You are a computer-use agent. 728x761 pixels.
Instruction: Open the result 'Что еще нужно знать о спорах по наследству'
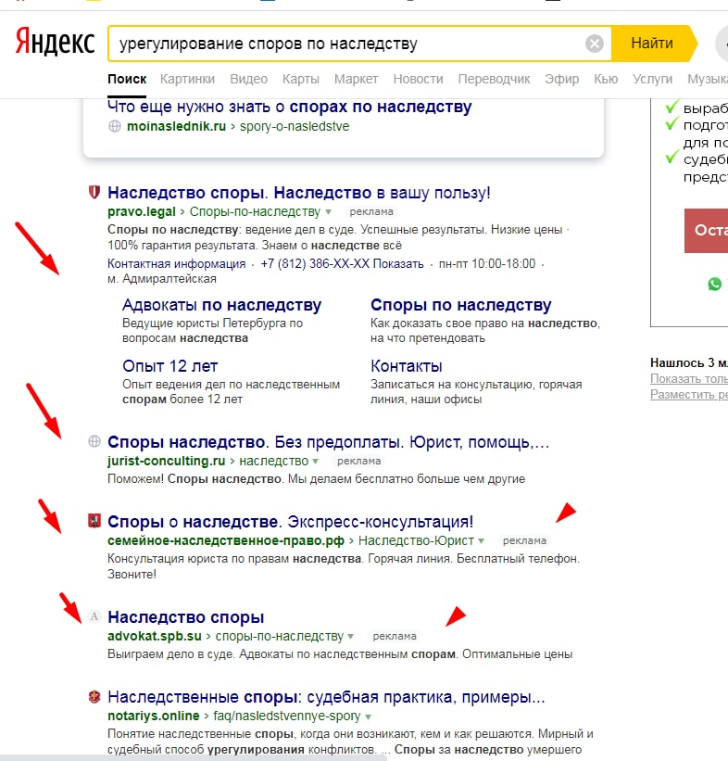(x=290, y=107)
